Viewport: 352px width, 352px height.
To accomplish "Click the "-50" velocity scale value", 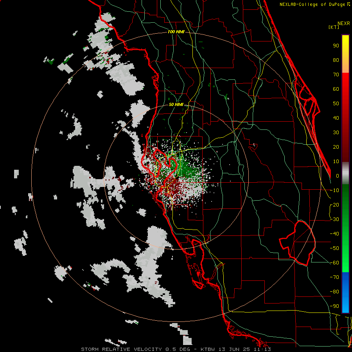I will [334, 248].
